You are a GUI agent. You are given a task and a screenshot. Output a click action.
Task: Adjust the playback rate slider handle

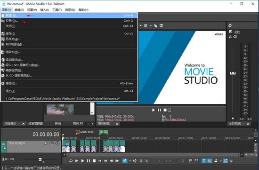[40, 160]
